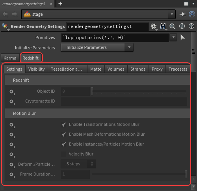197x191 pixels.
Task: Open the gear settings menu icon
Action: click(154, 26)
